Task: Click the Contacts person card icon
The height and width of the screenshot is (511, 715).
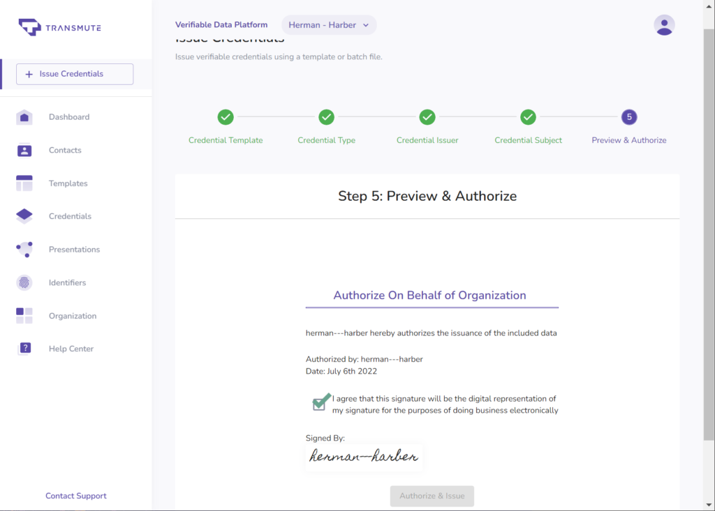Action: 24,151
